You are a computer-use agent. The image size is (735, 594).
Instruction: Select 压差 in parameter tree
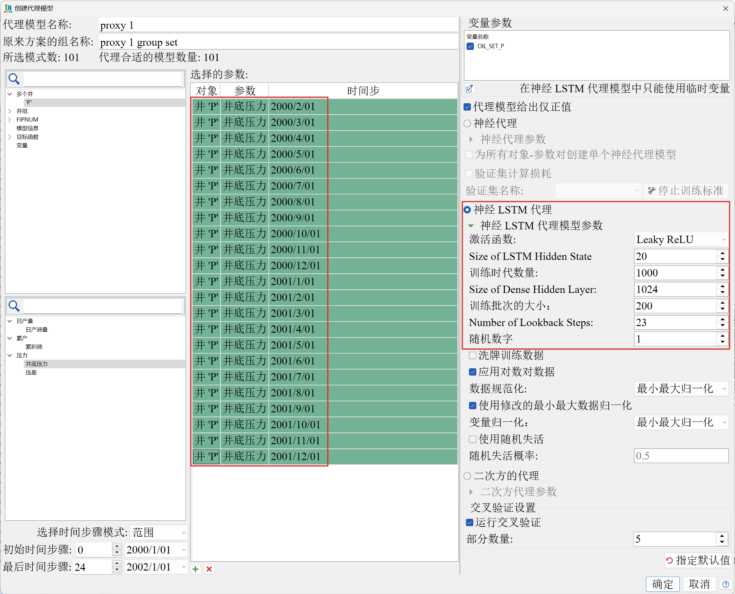coord(31,373)
